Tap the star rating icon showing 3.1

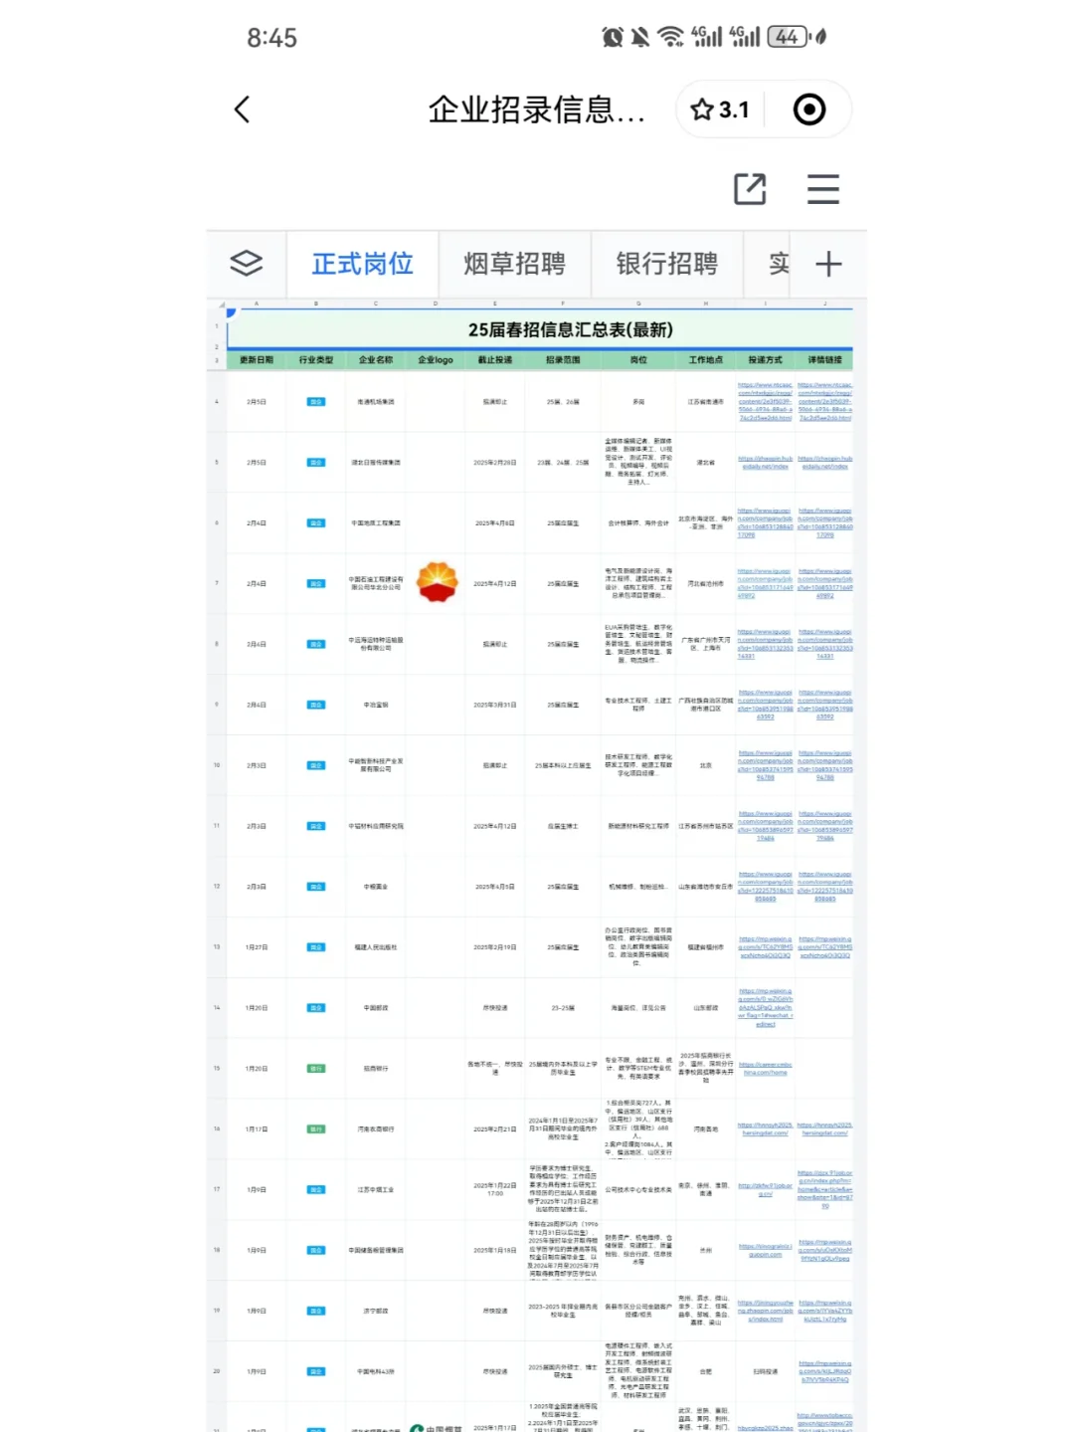(703, 109)
